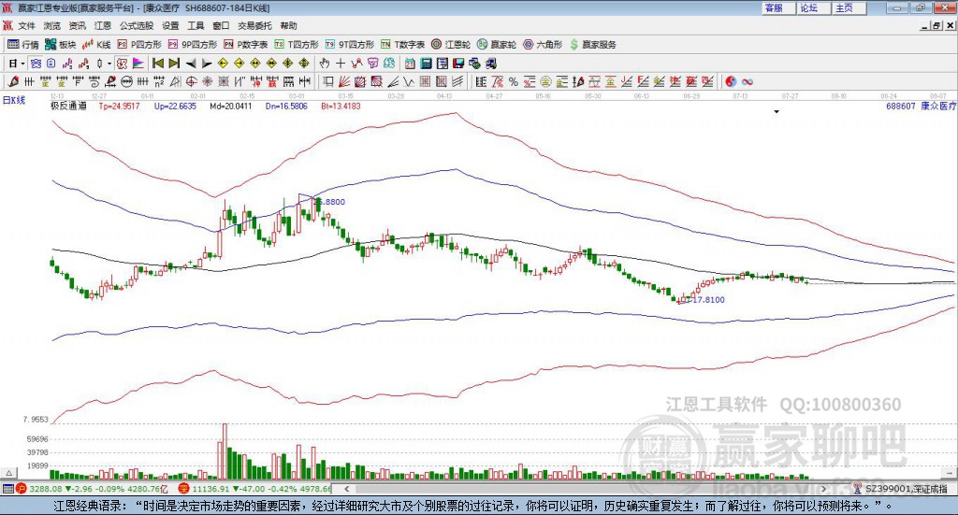Click the blue infinity loop icon
This screenshot has height=515, width=958.
[x=747, y=81]
